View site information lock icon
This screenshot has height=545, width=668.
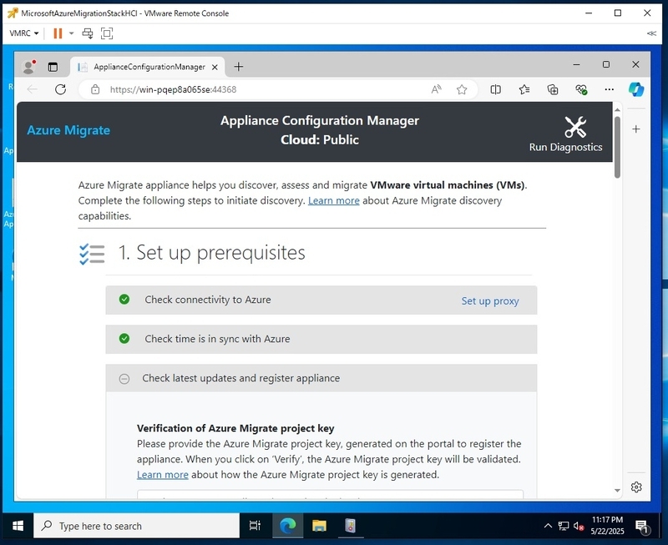(x=95, y=89)
